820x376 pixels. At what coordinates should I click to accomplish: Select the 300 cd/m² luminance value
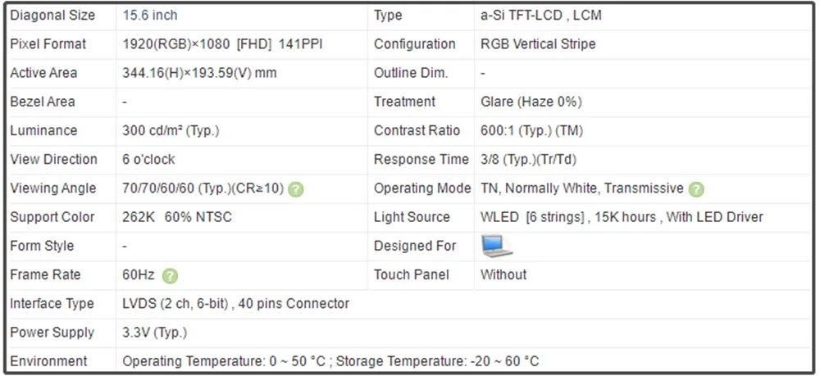[171, 131]
